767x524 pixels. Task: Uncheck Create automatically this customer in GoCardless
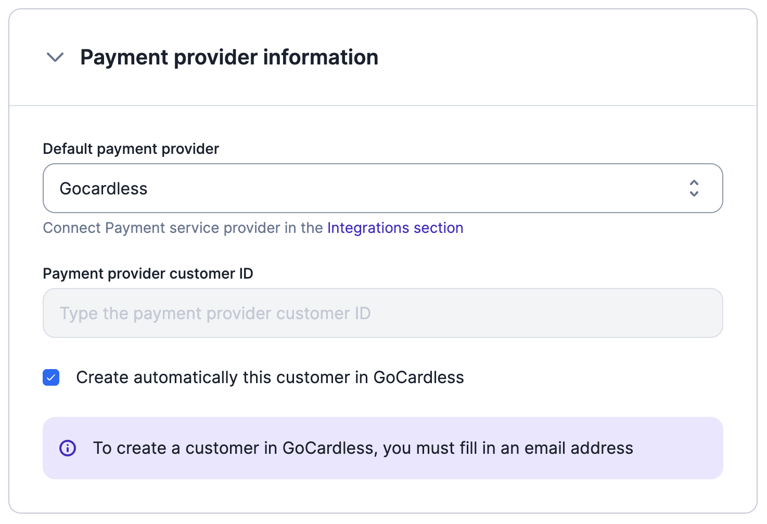pos(51,377)
